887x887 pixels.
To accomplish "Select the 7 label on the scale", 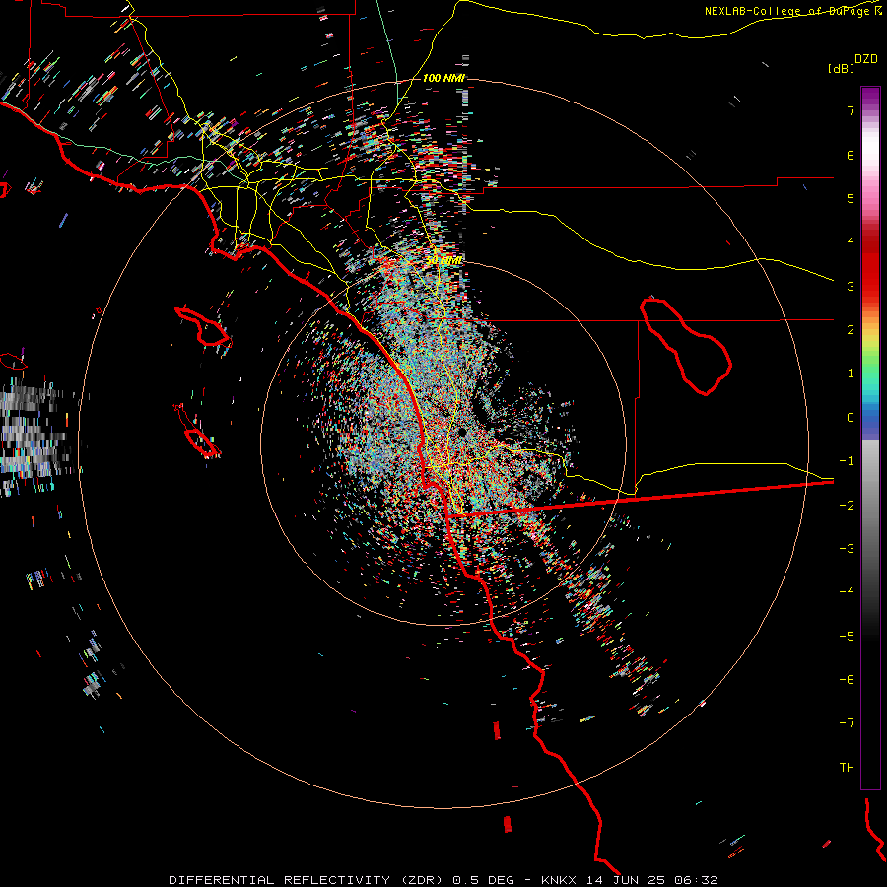I will point(851,110).
